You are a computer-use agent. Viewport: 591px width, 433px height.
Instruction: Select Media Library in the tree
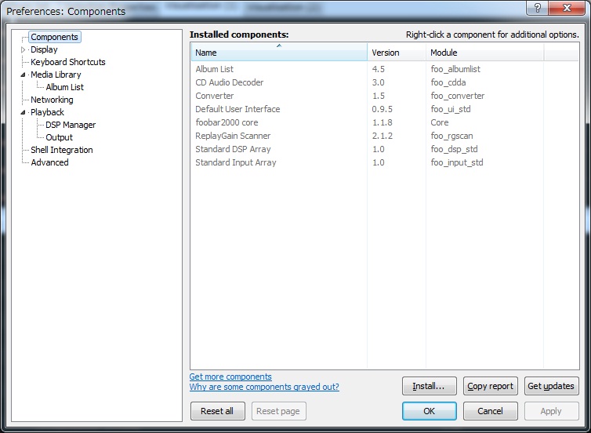pyautogui.click(x=56, y=75)
